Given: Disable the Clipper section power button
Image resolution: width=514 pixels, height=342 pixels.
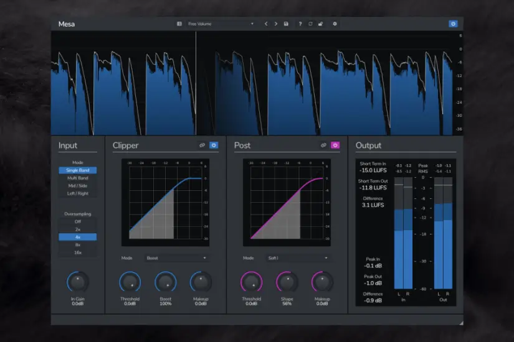Looking at the screenshot, I should [213, 146].
